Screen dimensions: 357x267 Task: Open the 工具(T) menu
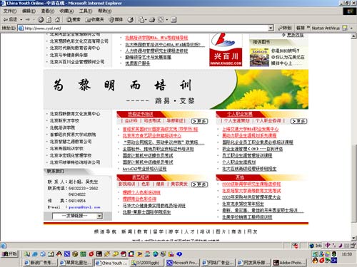tap(86, 11)
